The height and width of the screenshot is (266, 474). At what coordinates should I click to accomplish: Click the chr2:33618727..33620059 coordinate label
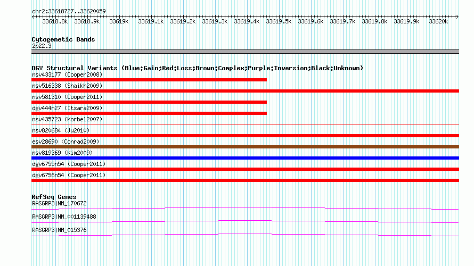coord(69,11)
